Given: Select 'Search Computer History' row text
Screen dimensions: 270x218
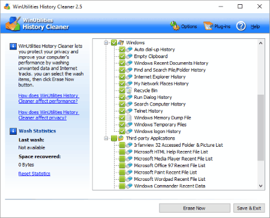Looking at the screenshot, I should (x=160, y=104).
